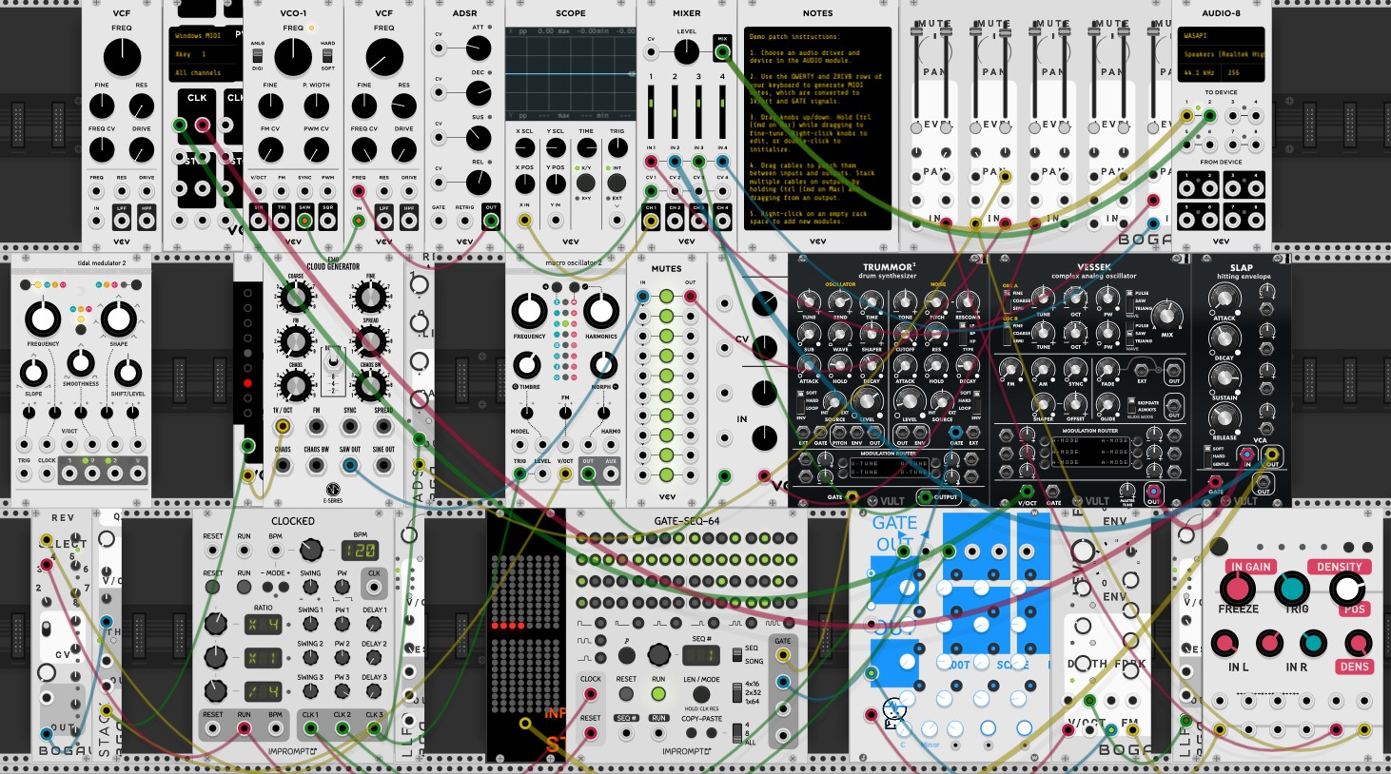
Task: Click the Macro Oscillator HARMONICS knob
Action: pos(600,311)
